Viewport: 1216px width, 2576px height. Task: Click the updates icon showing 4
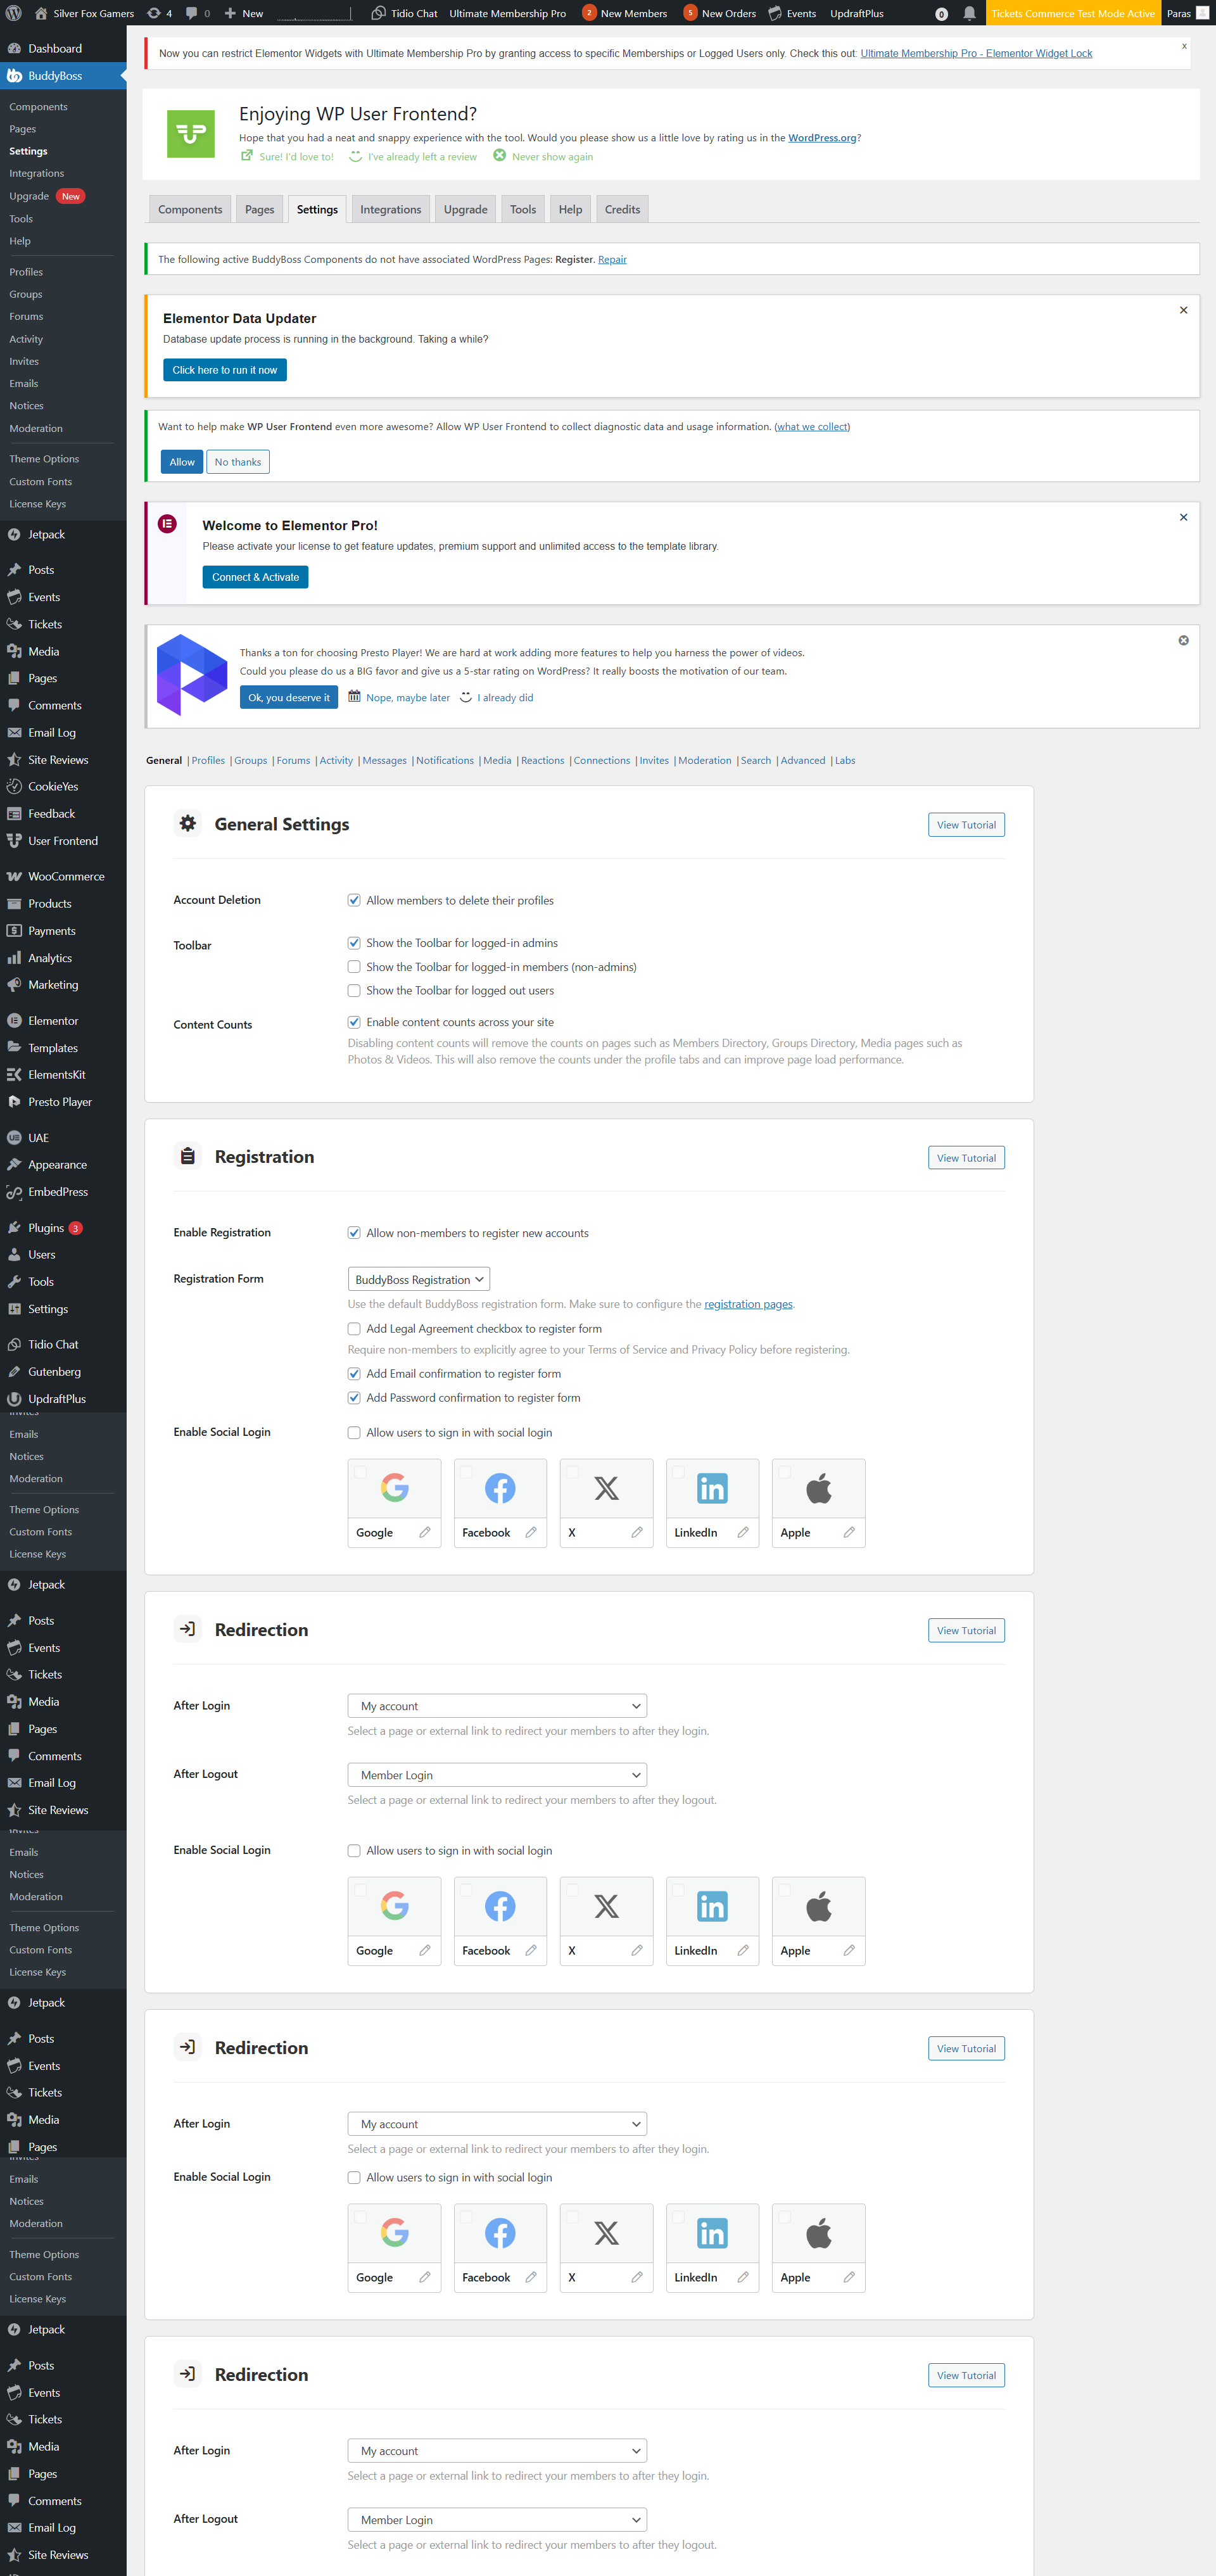pyautogui.click(x=159, y=13)
